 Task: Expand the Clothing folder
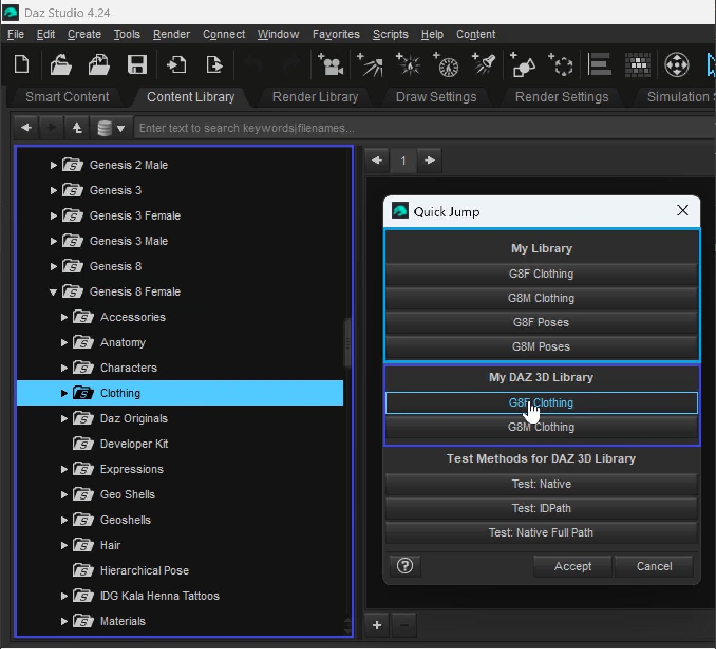click(x=64, y=393)
